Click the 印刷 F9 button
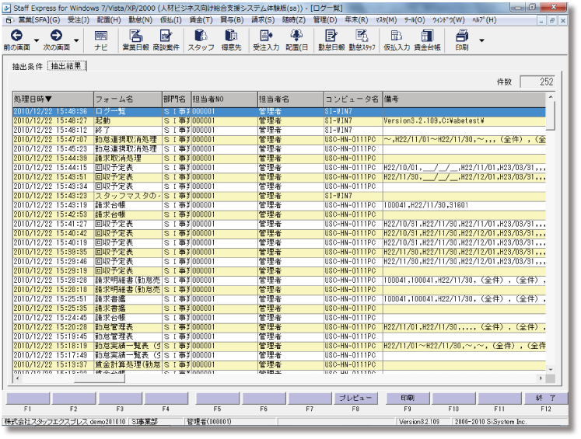This screenshot has height=439, width=581. (408, 398)
